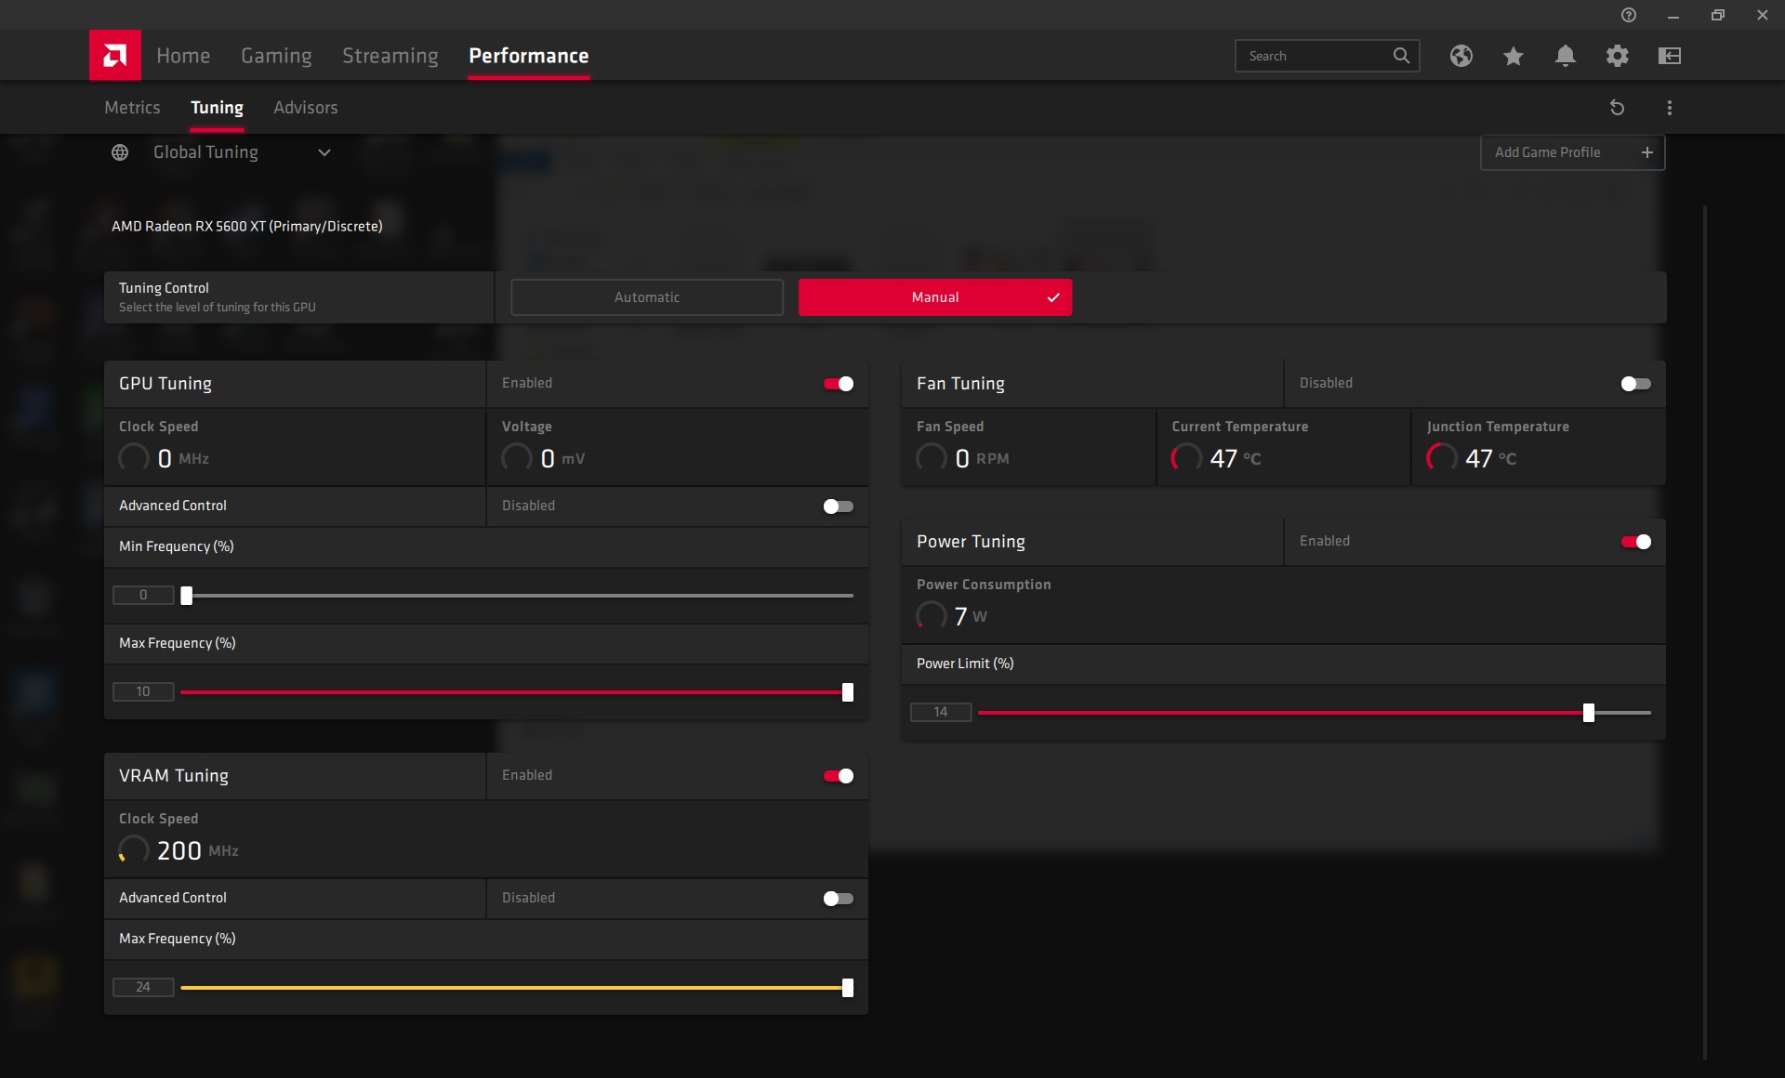This screenshot has height=1078, width=1785.
Task: Click the Add Game Profile button
Action: point(1572,152)
